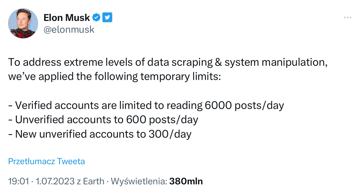Click the temporary limits line

114,77
